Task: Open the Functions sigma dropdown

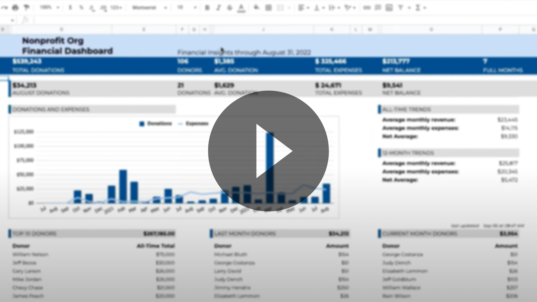Action: click(x=420, y=8)
